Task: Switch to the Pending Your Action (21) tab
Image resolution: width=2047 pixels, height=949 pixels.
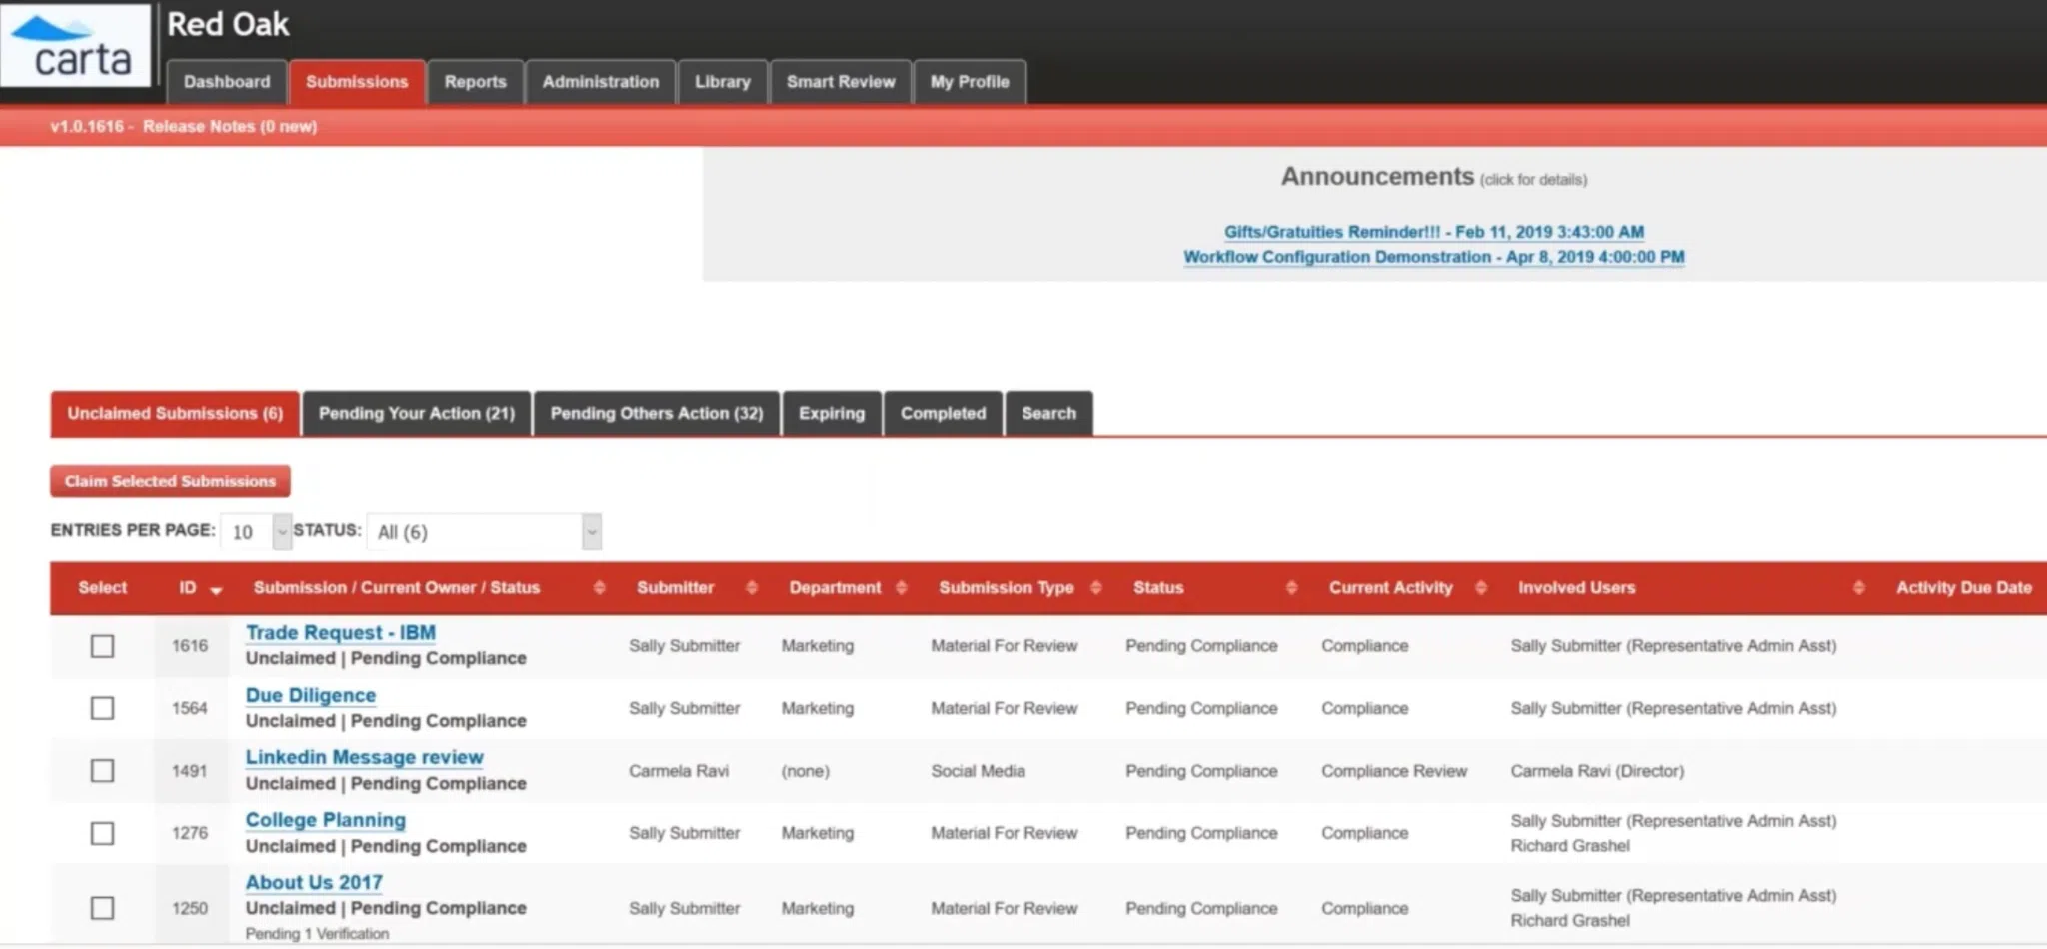Action: point(416,413)
